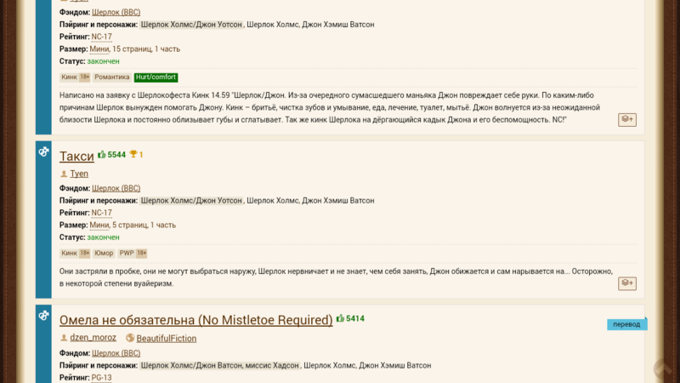Click the перевод translation badge

tap(626, 324)
